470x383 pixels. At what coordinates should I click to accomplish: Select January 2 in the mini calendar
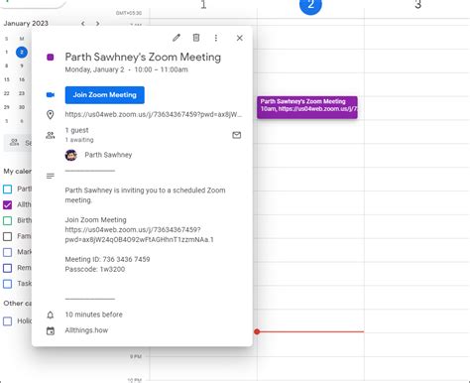coord(22,52)
